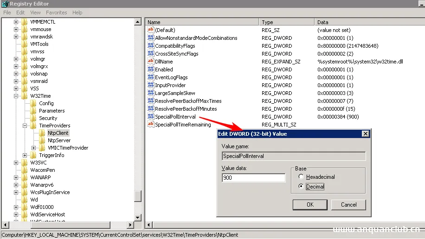Click the SpecialPollInterval DWORD icon
Viewport: 425px width, 239px height.
click(150, 117)
